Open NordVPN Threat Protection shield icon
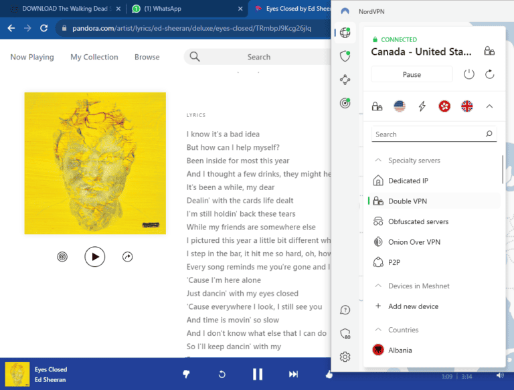This screenshot has width=514, height=390. [x=345, y=56]
